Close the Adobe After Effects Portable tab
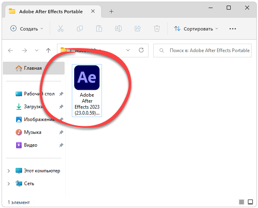 (93, 11)
